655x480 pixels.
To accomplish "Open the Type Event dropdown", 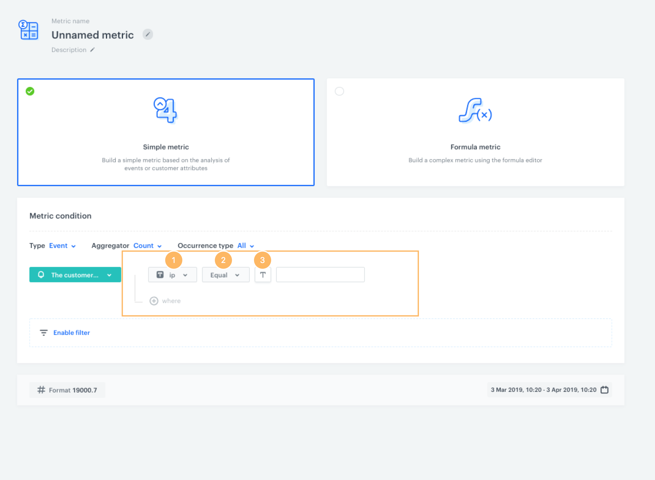I will tap(62, 246).
